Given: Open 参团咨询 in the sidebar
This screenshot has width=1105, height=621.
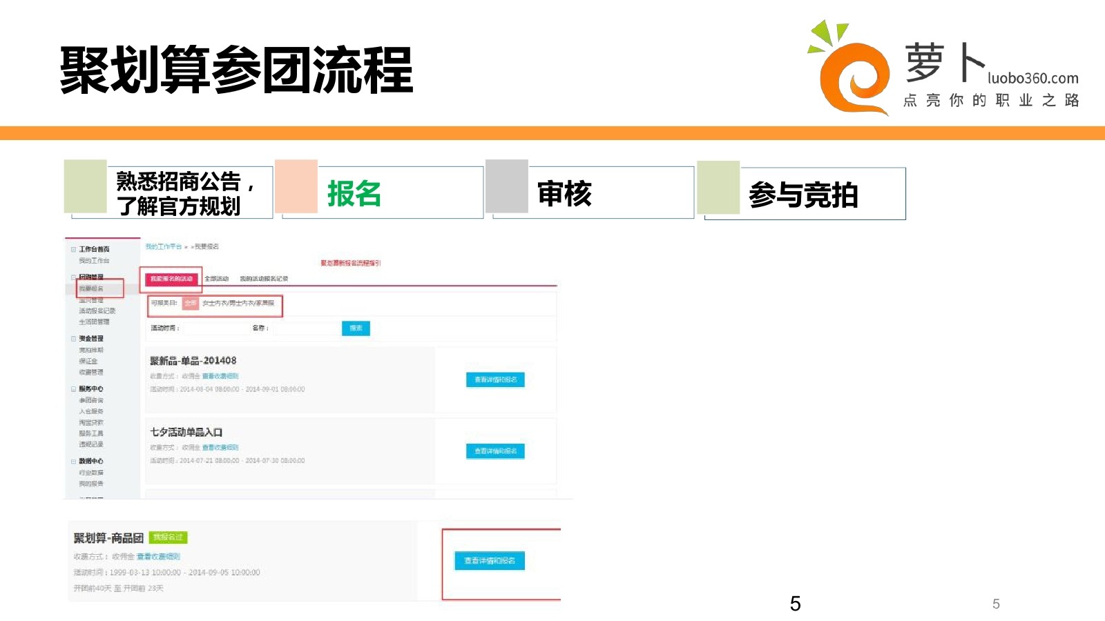Looking at the screenshot, I should 91,400.
